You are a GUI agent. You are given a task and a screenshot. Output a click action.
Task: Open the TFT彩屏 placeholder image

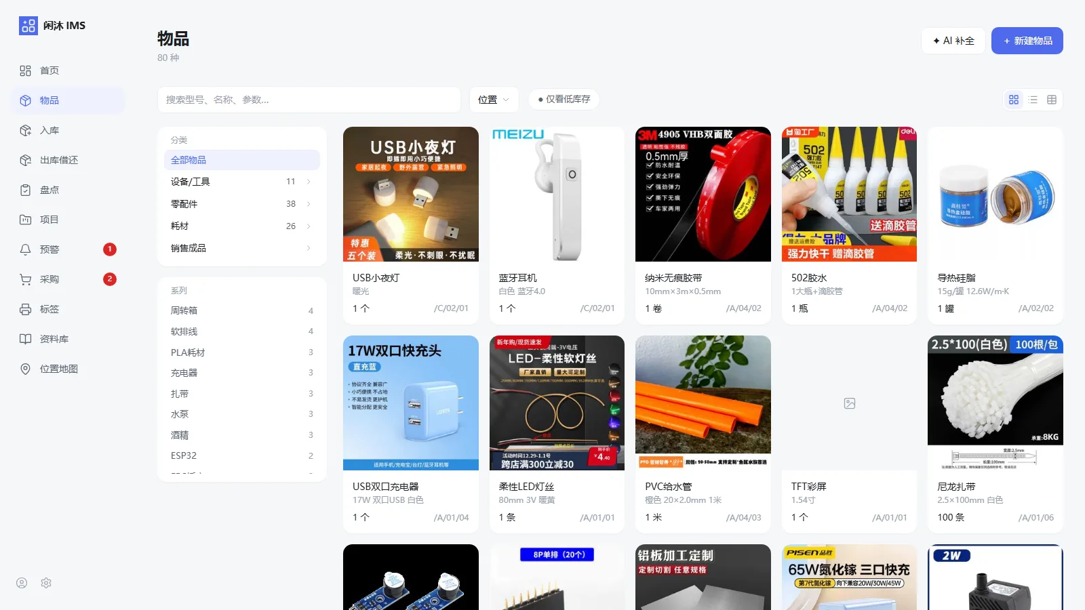tap(850, 403)
